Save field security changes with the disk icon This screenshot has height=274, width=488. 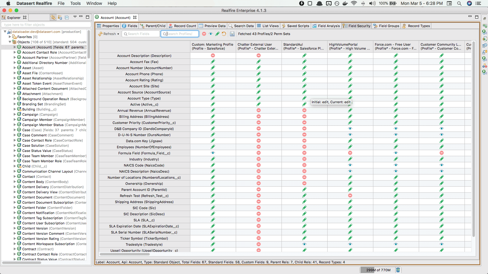232,34
